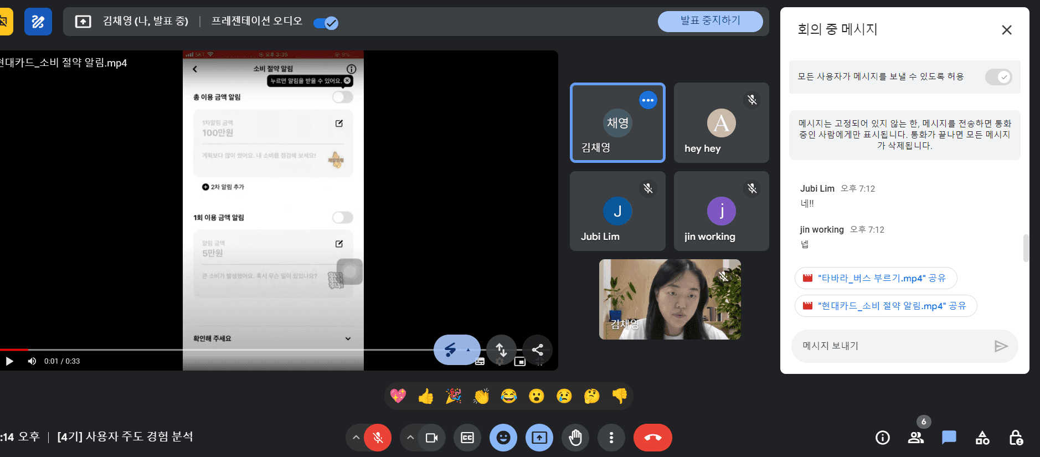Leave the call with red hangup
The height and width of the screenshot is (457, 1040).
coord(653,438)
